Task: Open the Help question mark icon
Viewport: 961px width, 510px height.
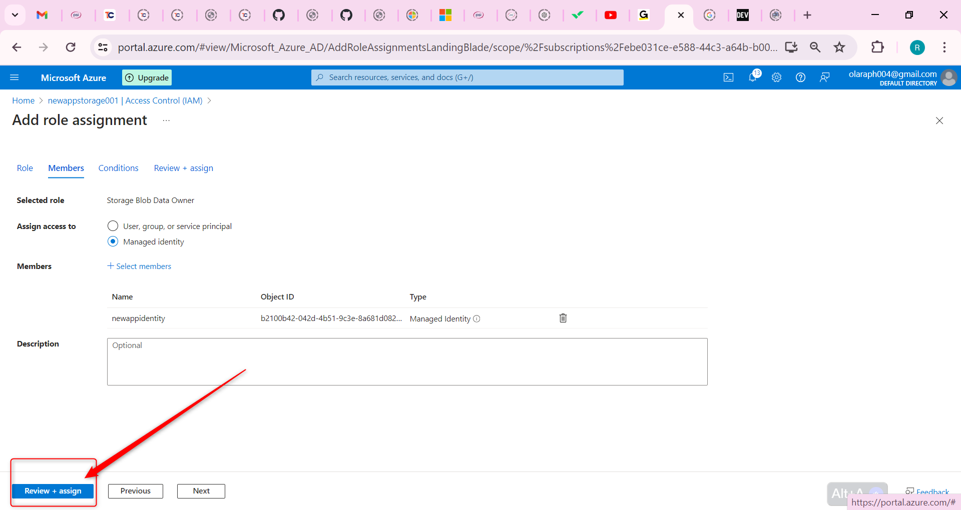Action: tap(800, 77)
